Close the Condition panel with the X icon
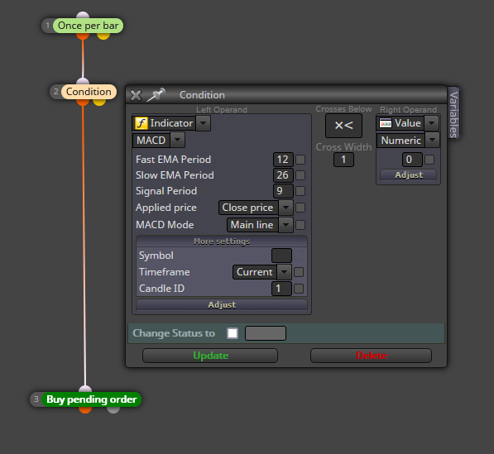 (136, 95)
